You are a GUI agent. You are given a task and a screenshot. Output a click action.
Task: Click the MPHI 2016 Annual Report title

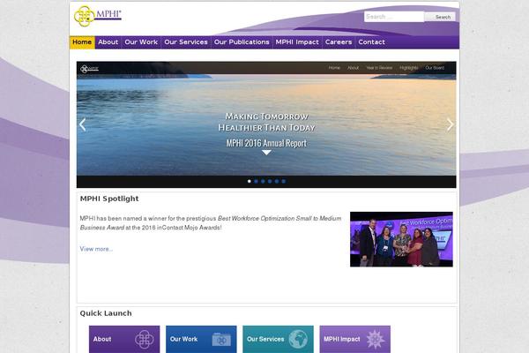click(266, 143)
